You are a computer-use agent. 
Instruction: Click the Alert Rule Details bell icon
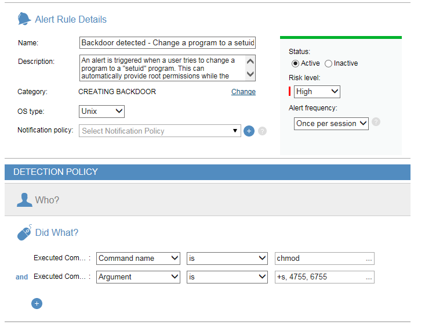[24, 19]
